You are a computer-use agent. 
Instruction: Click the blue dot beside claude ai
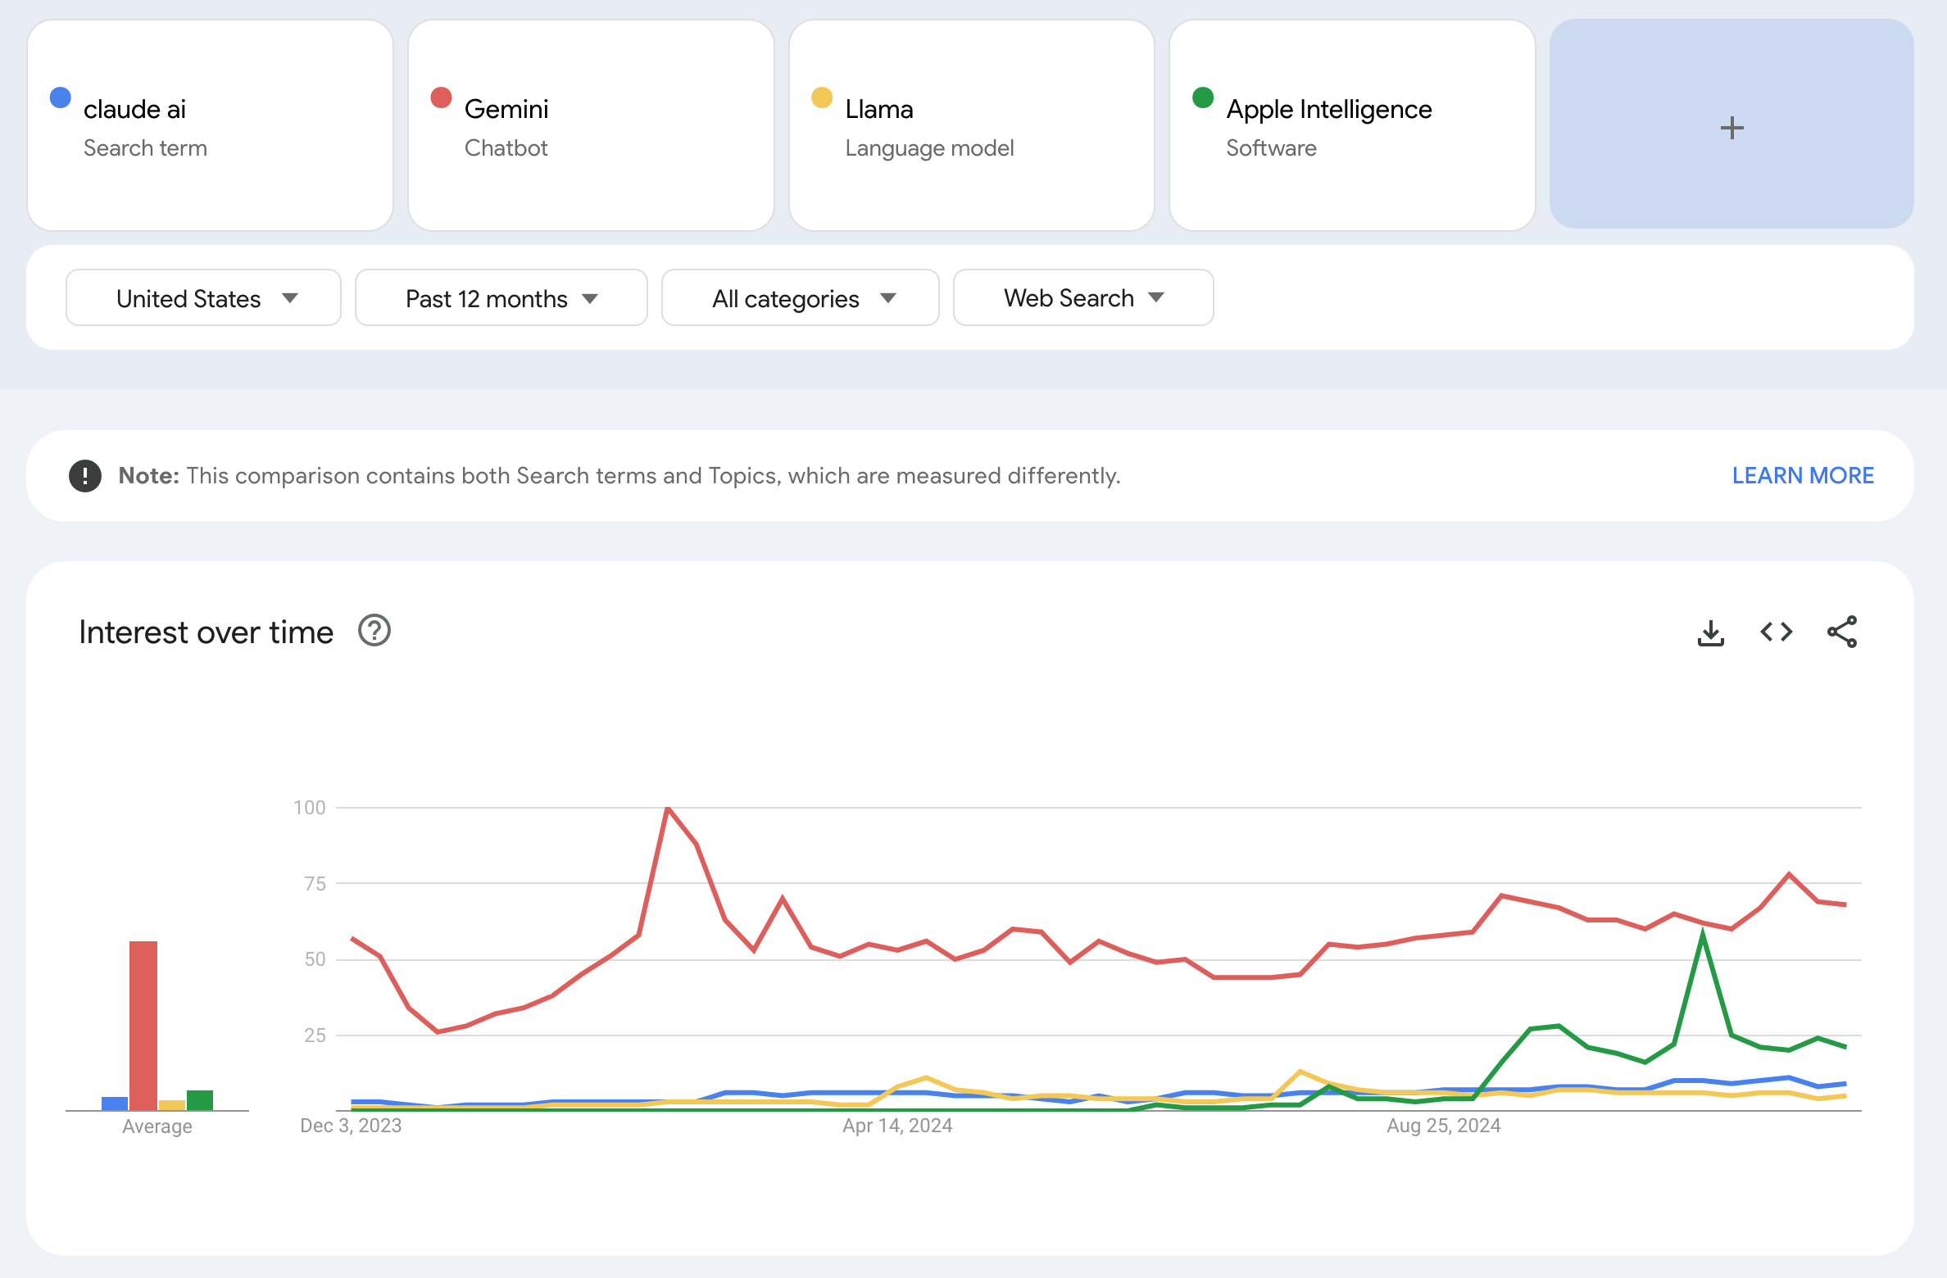click(x=61, y=97)
